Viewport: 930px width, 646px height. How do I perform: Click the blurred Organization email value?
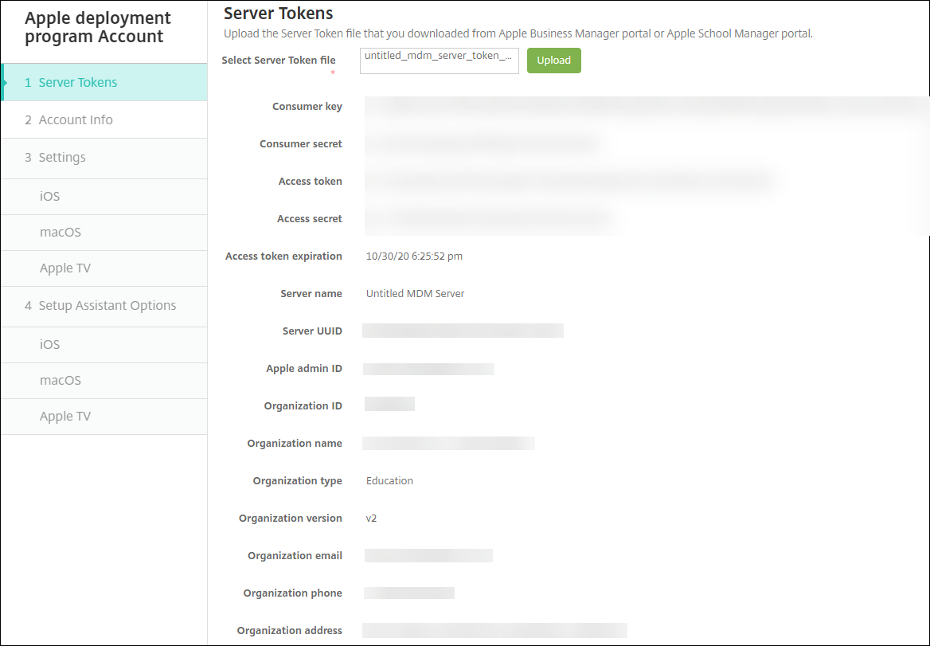[x=428, y=555]
